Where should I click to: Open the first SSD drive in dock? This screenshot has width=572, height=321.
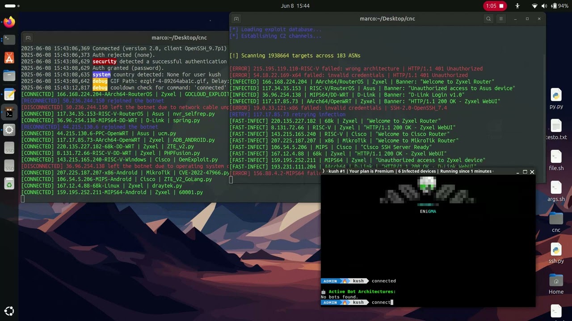point(9,148)
